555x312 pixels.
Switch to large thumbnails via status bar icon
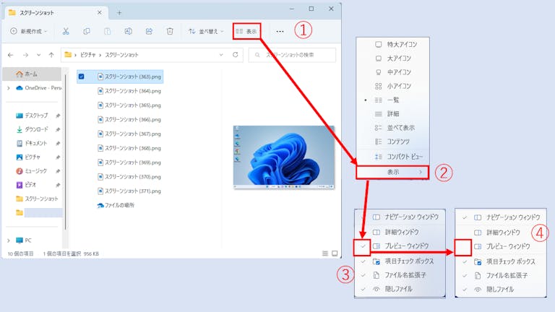click(335, 253)
